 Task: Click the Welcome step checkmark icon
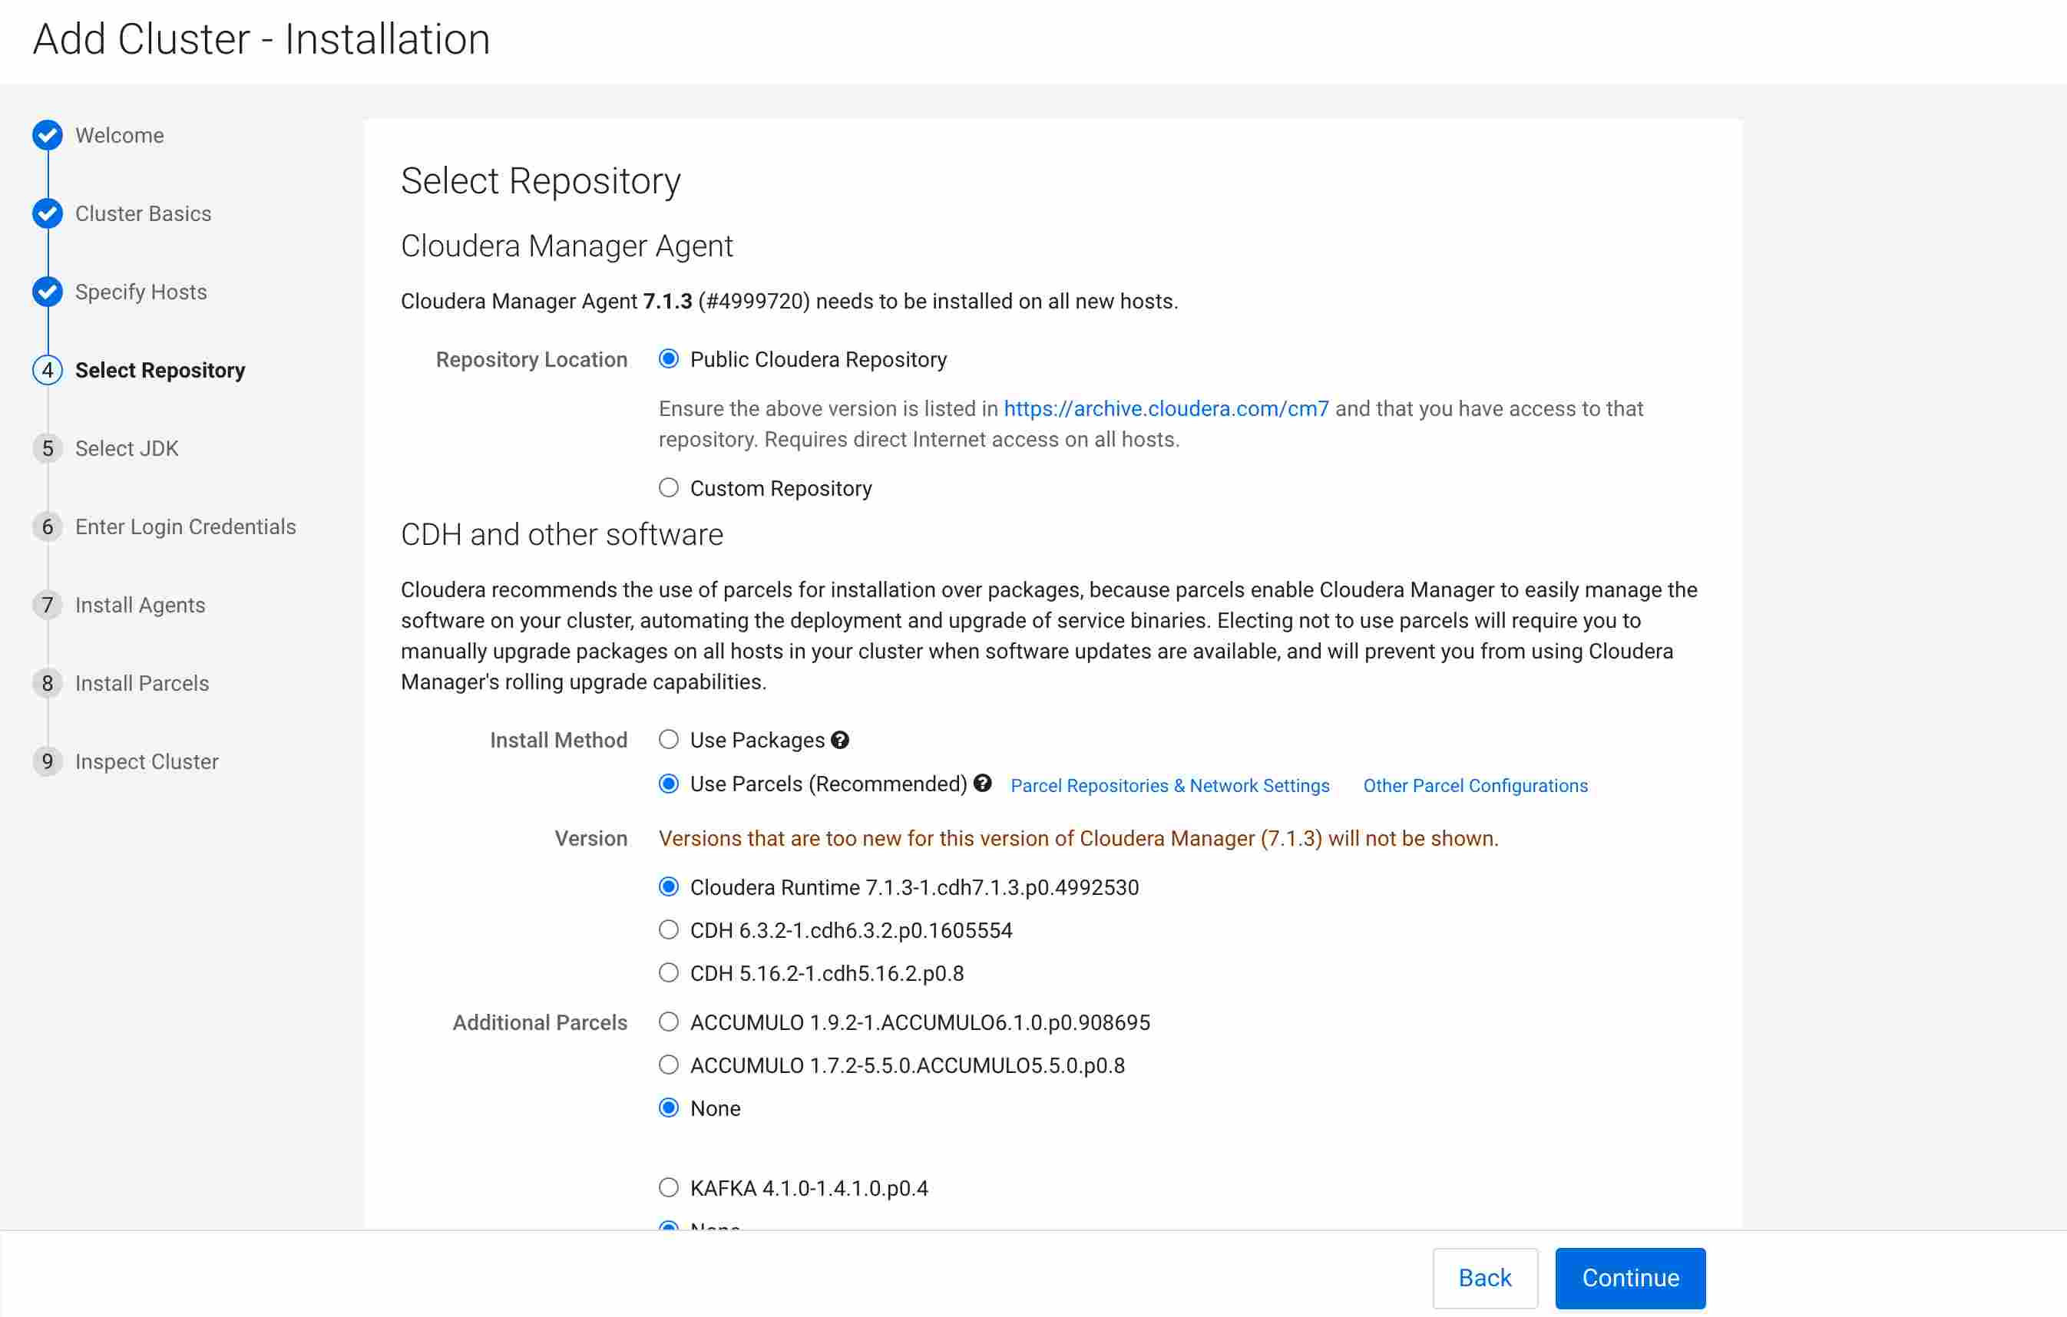(x=47, y=135)
